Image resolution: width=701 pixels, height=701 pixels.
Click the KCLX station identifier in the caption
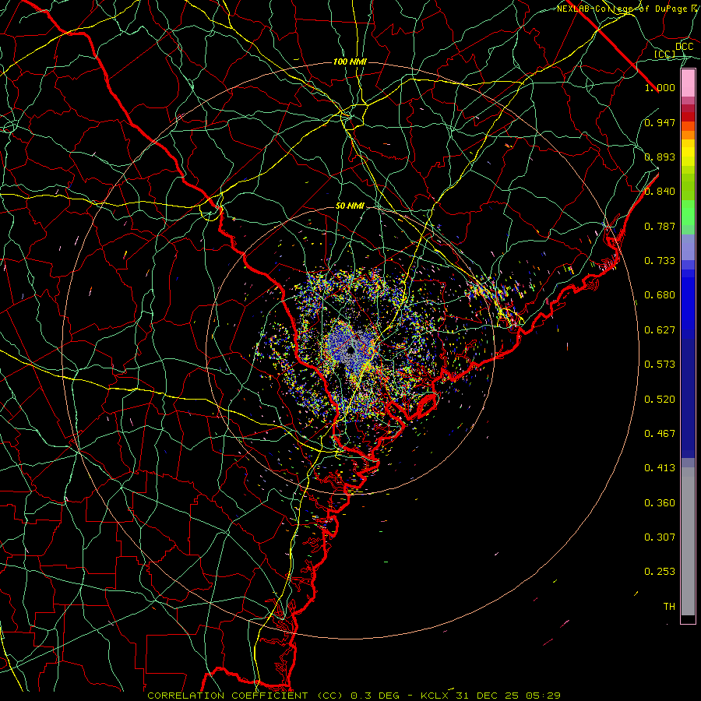tap(435, 696)
